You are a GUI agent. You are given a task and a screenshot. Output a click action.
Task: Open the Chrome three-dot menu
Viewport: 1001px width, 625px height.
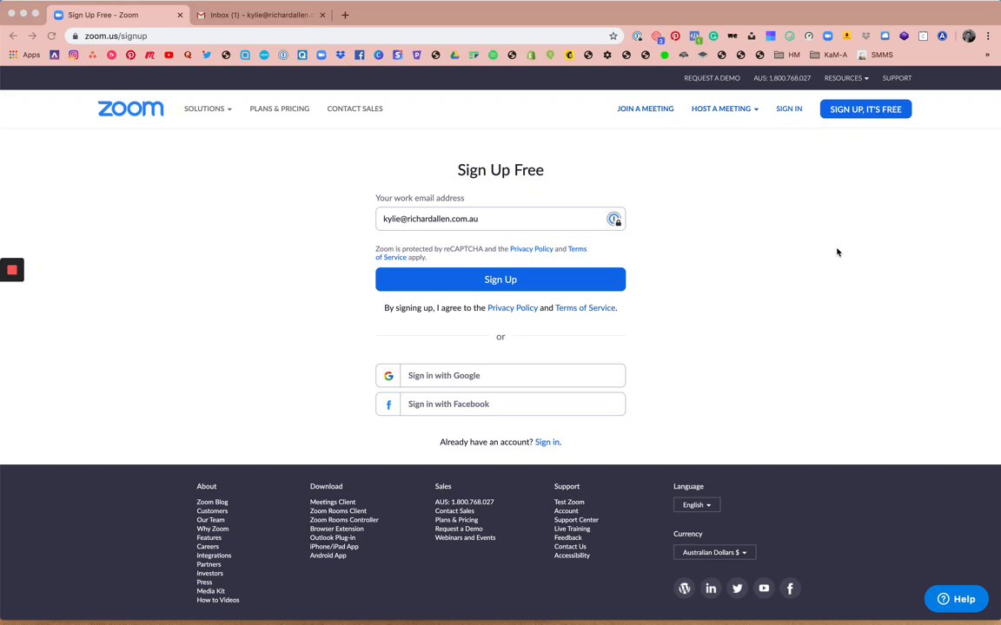point(988,36)
